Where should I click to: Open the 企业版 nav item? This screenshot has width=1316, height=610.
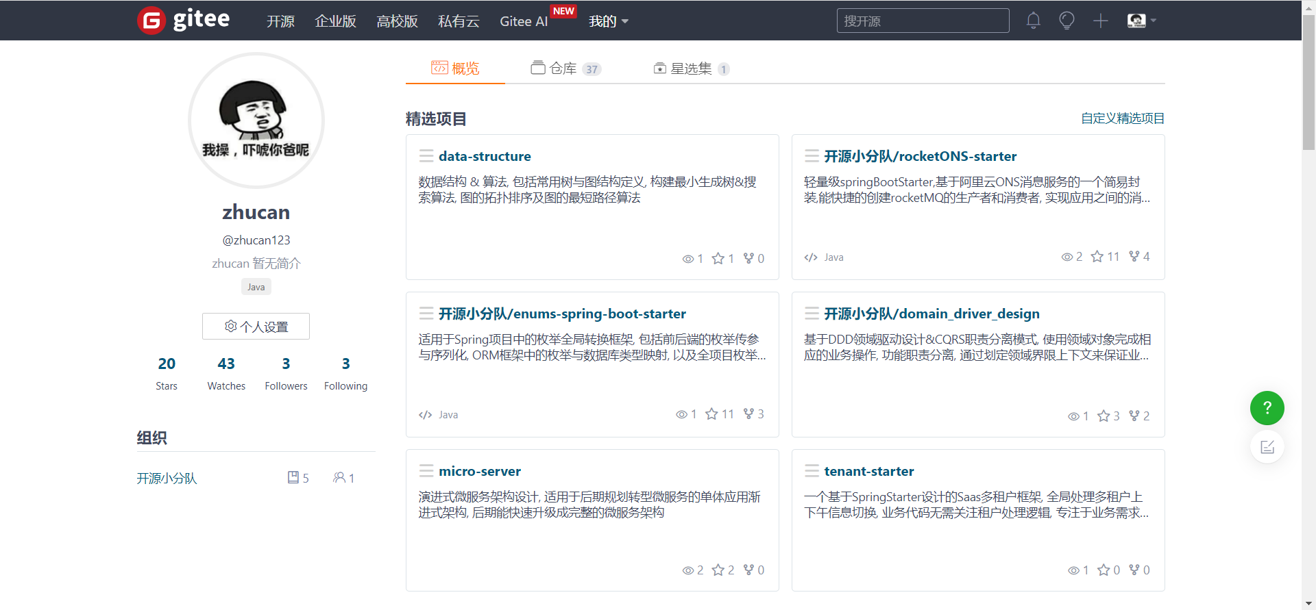pyautogui.click(x=335, y=21)
